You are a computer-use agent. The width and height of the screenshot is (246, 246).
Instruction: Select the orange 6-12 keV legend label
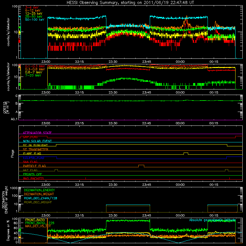[33, 10]
